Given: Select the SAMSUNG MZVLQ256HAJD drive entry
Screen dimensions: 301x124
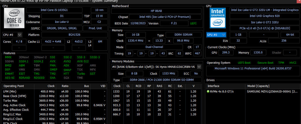Looking at the screenshot, I should (253, 92).
